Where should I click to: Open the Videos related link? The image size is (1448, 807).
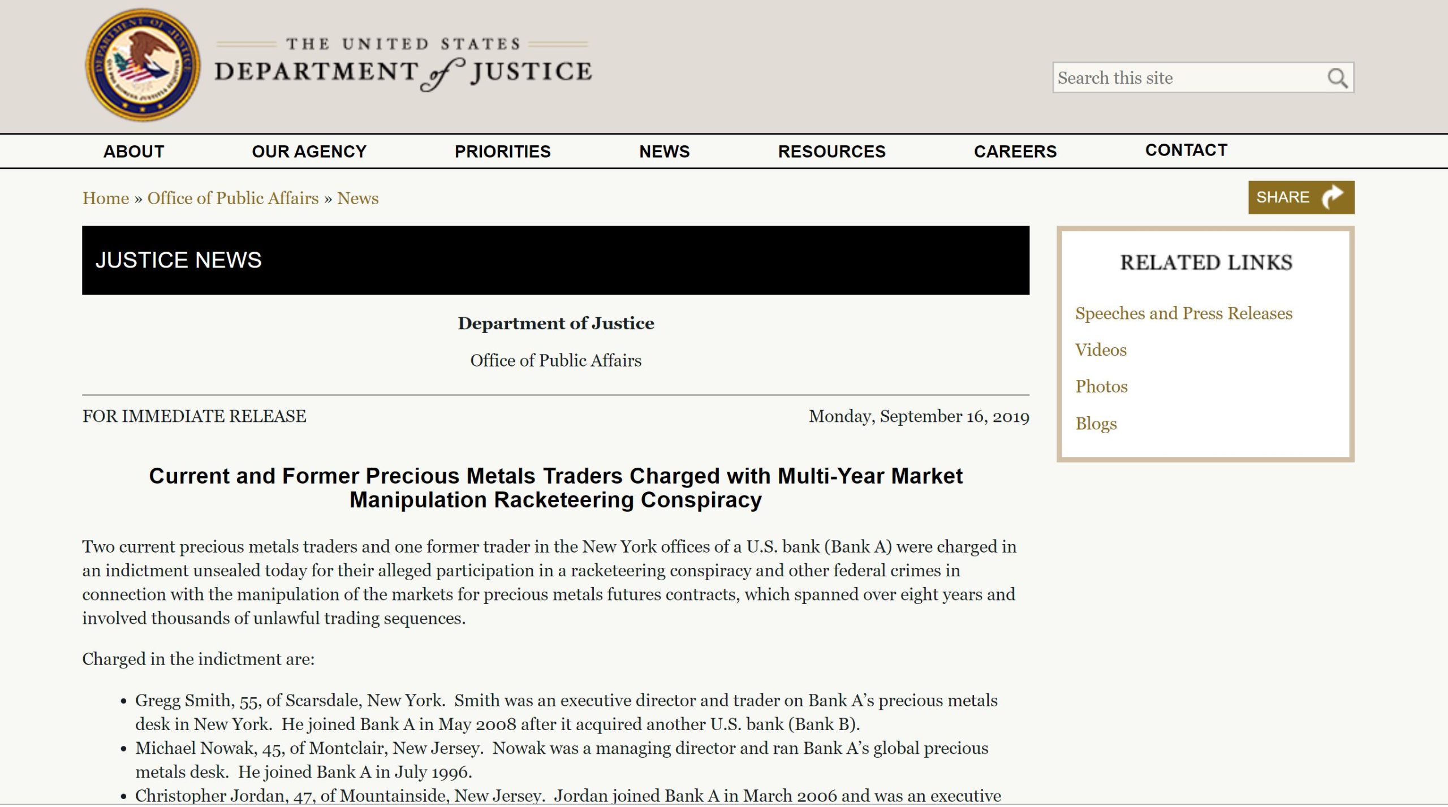pos(1100,350)
